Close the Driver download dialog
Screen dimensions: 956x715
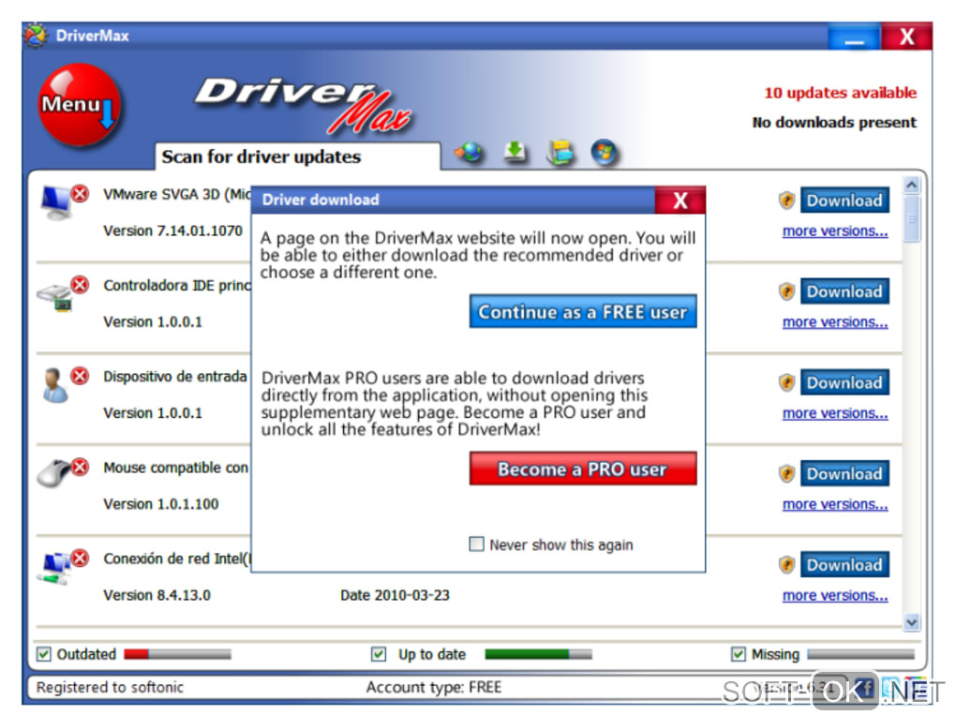coord(680,200)
